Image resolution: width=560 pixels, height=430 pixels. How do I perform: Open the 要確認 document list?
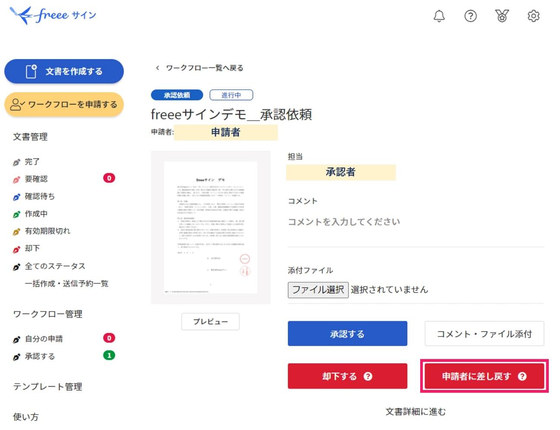coord(36,179)
